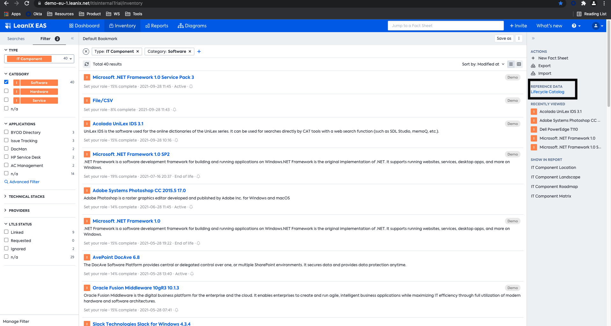Click the orange icon beside AvePoint DocAve 6.8
This screenshot has width=611, height=326.
pyautogui.click(x=87, y=257)
